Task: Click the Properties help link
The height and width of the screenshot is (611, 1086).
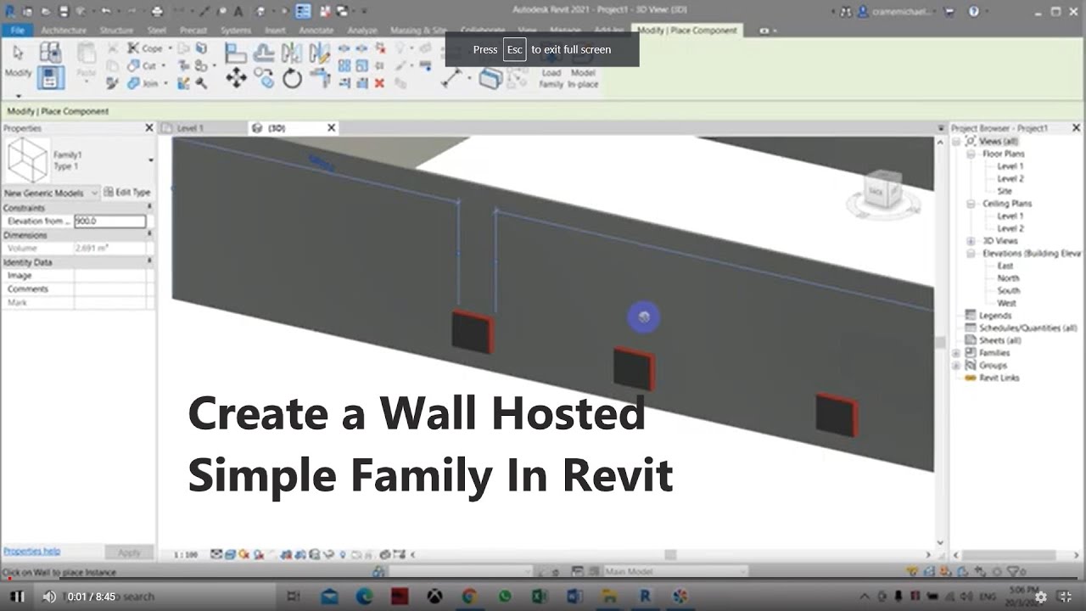Action: (x=31, y=552)
